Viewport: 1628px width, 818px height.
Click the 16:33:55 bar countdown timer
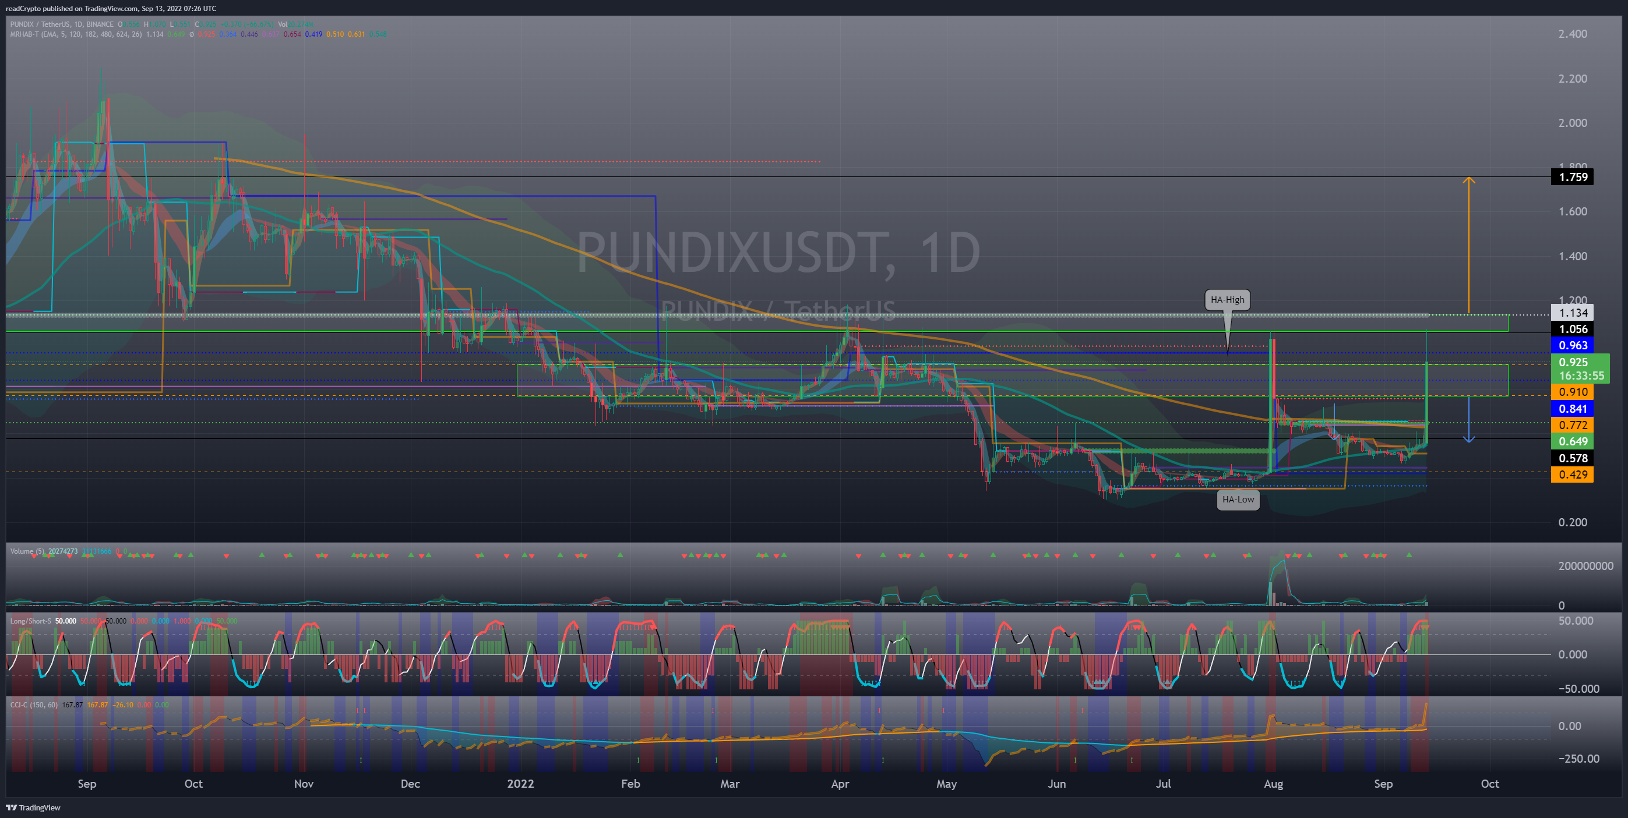tap(1581, 376)
